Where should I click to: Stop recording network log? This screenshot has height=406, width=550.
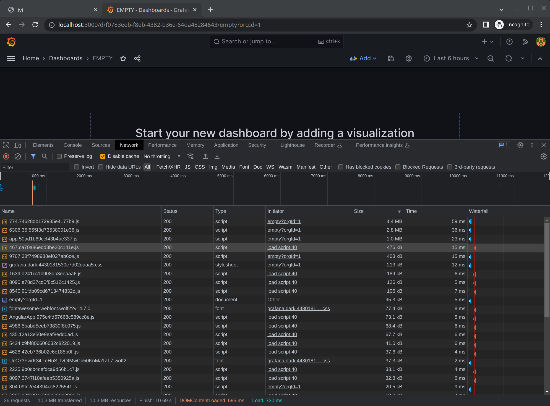(x=6, y=156)
